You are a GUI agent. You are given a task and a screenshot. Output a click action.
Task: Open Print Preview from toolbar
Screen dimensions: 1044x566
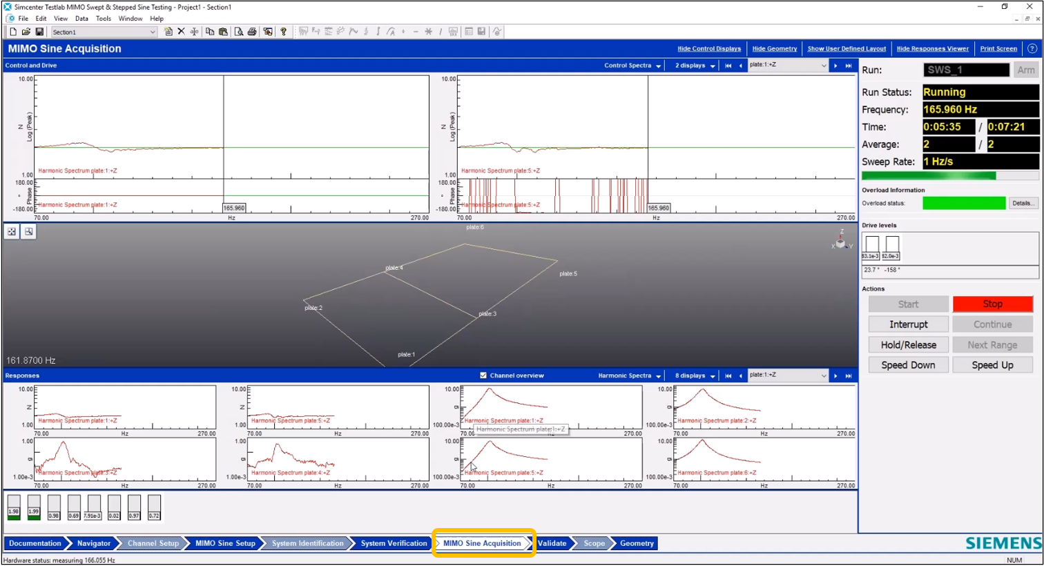click(239, 32)
